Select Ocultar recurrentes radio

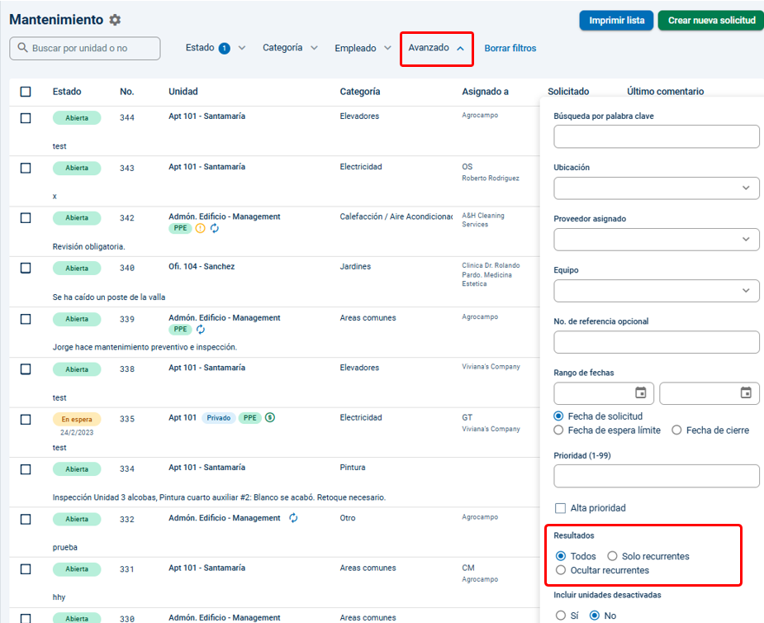(561, 570)
